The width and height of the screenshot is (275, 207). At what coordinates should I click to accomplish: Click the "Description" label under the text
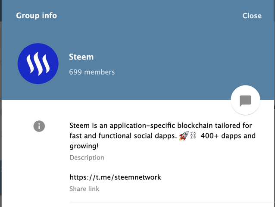87,158
